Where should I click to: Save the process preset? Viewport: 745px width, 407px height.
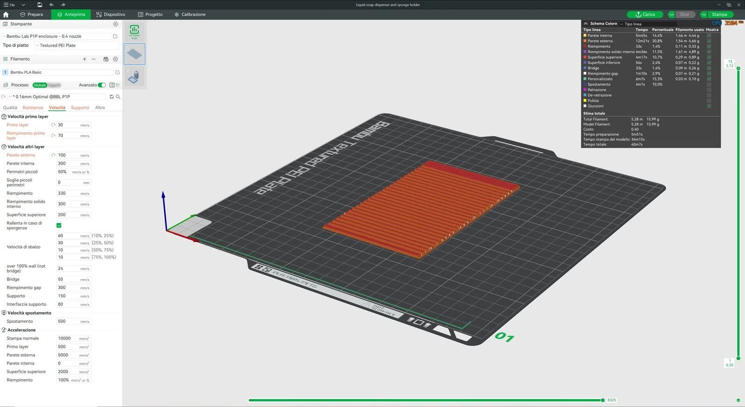(x=112, y=97)
